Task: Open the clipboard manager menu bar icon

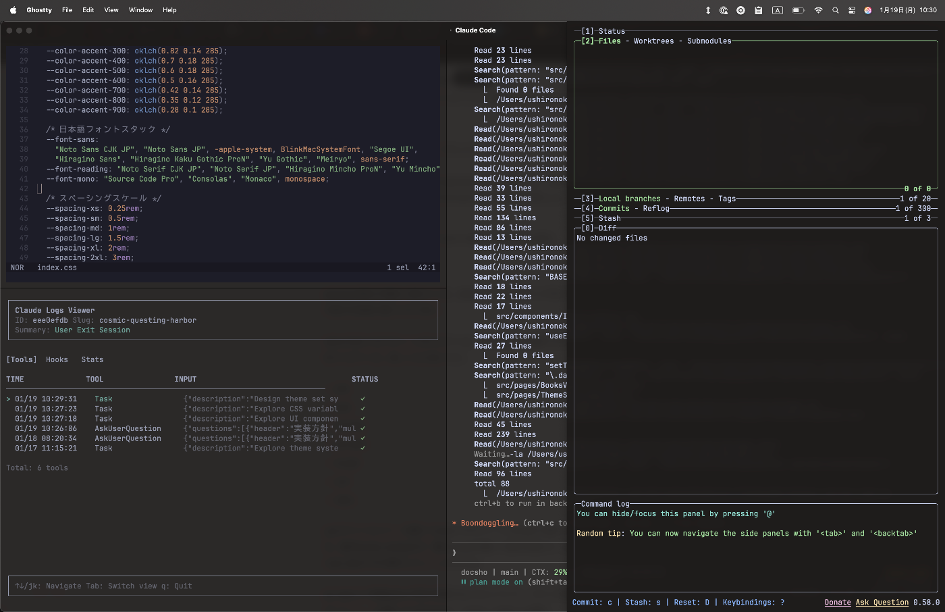Action: [759, 10]
